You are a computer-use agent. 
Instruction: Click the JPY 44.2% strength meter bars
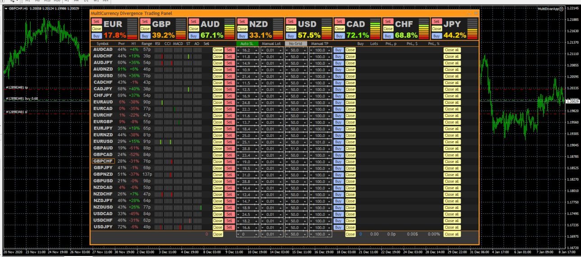tap(473, 28)
